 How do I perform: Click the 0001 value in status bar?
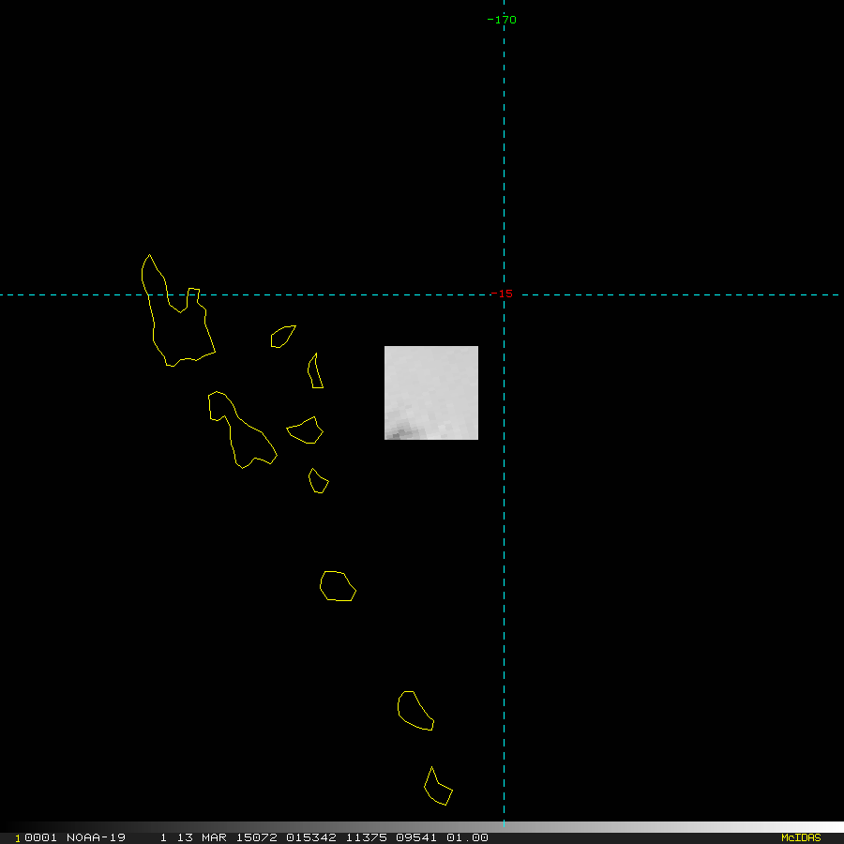[x=41, y=837]
